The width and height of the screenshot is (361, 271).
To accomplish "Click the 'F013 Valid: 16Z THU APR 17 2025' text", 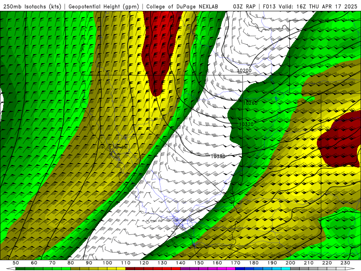I will (310, 7).
